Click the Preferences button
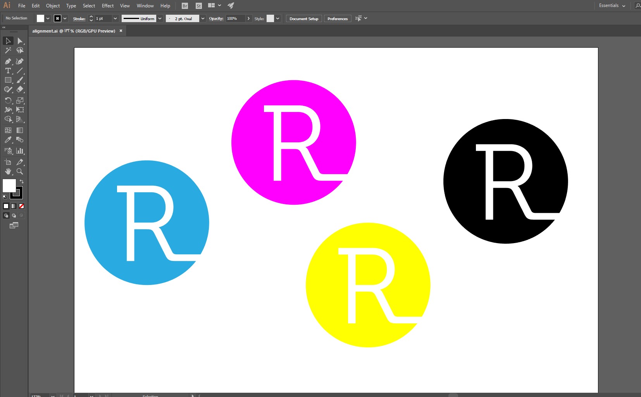The height and width of the screenshot is (397, 641). click(338, 19)
